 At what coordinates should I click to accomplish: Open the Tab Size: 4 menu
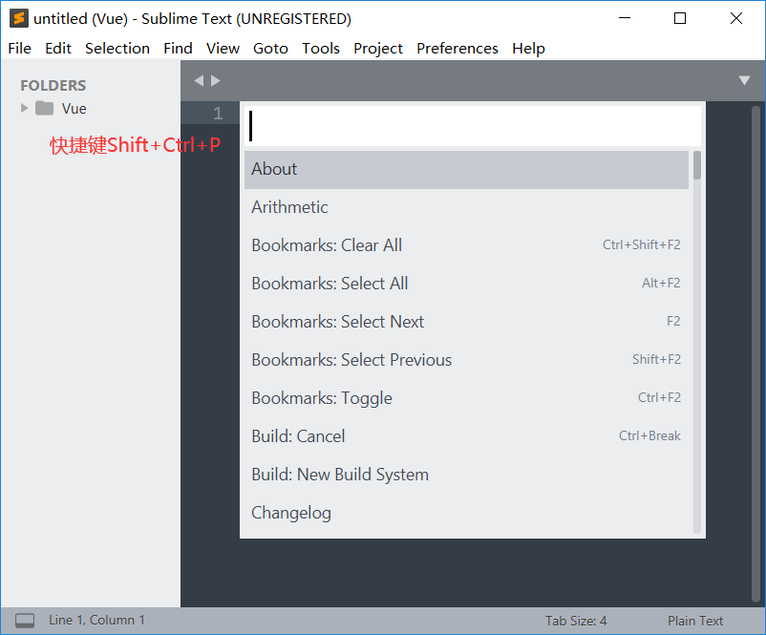[x=575, y=620]
